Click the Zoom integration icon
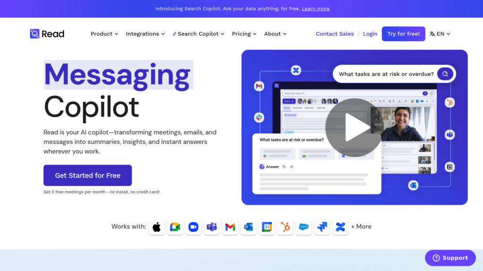 pos(193,227)
